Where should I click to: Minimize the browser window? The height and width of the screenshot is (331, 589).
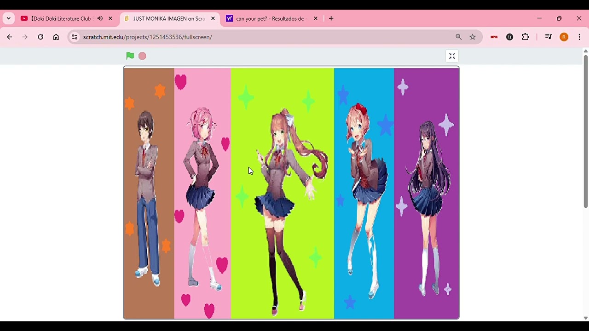point(539,18)
